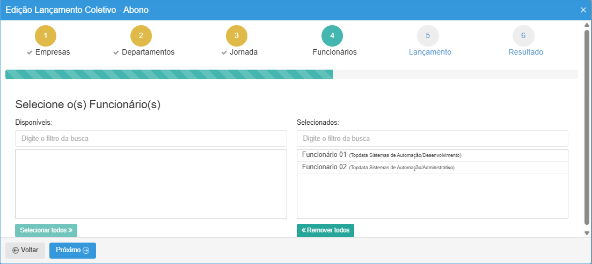This screenshot has height=264, width=592.
Task: Focus the Selecionados search filter field
Action: pos(432,138)
